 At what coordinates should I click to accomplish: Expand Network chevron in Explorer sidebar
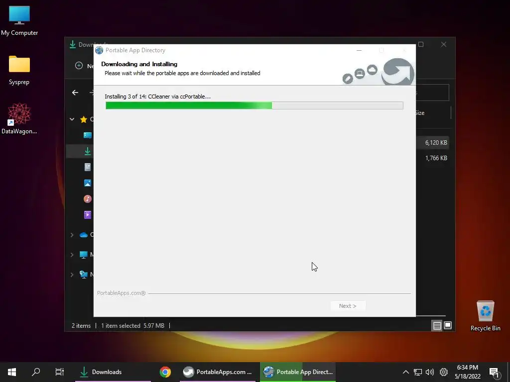pyautogui.click(x=72, y=275)
